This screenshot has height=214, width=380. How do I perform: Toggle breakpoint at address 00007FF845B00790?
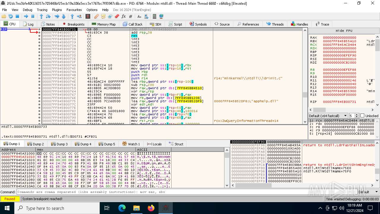[39, 117]
